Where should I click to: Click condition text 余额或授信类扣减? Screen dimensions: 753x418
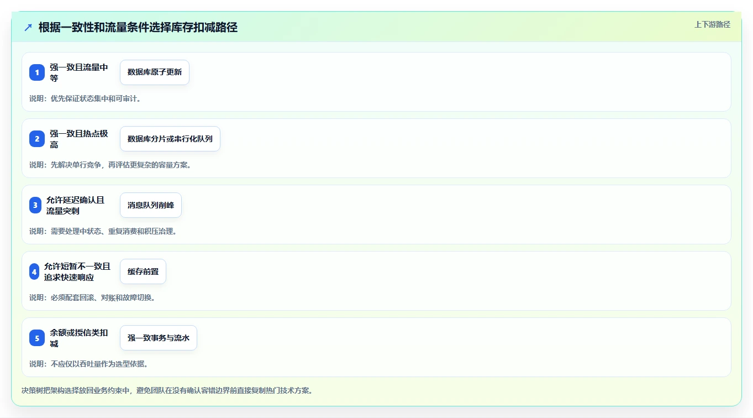tap(79, 338)
